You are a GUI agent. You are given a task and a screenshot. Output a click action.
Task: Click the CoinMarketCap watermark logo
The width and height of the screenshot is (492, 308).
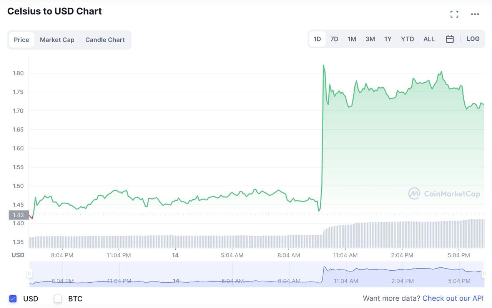[444, 193]
